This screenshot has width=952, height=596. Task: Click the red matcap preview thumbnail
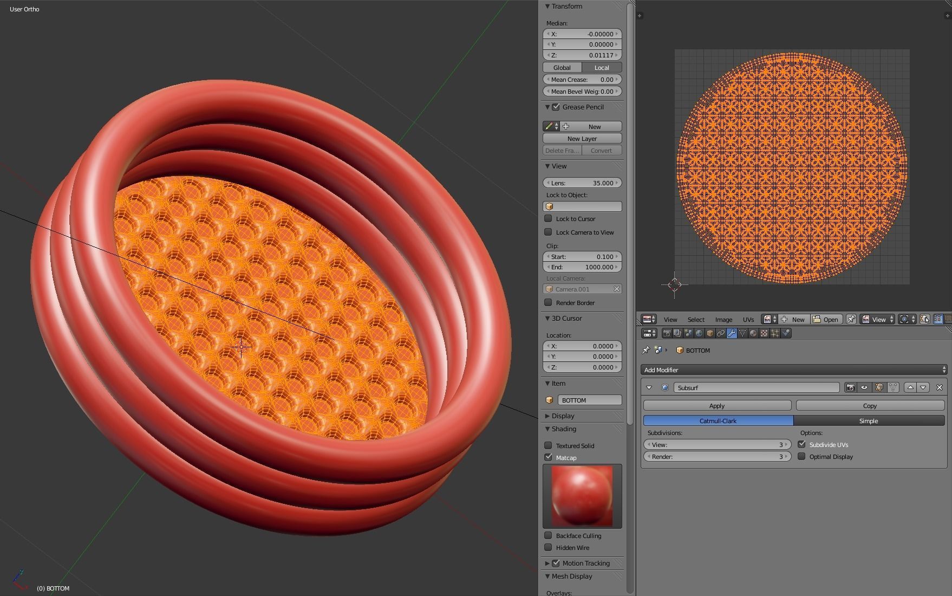click(x=582, y=496)
